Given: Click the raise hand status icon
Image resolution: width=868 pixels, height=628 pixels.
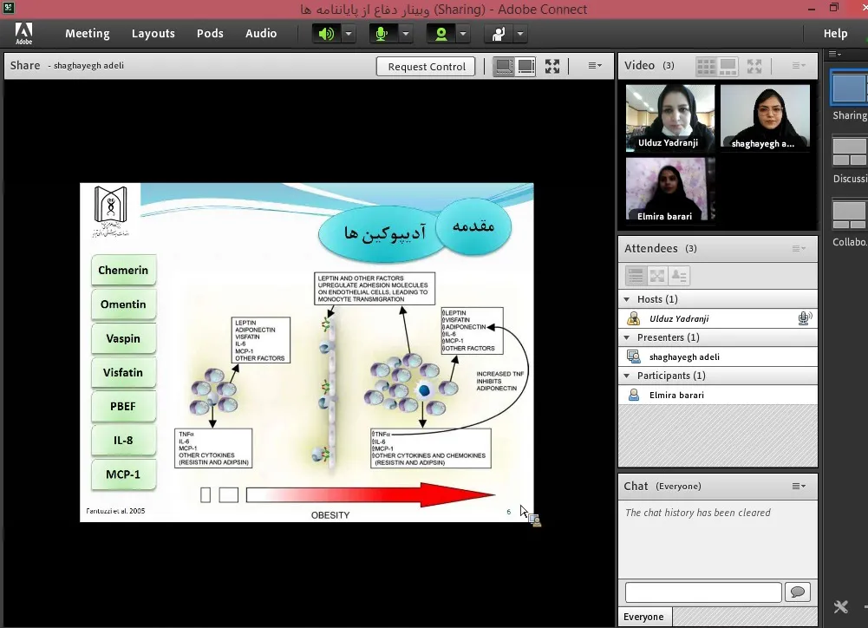Looking at the screenshot, I should [499, 34].
